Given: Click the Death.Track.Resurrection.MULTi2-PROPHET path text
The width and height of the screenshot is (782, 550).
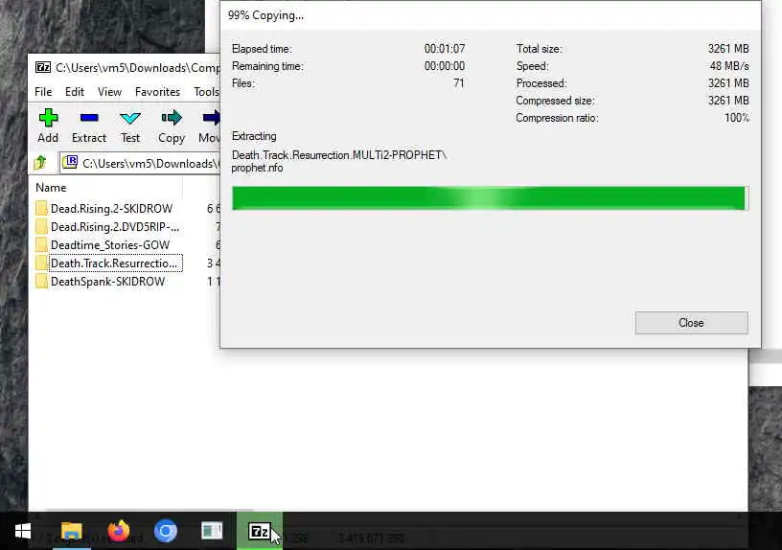Looking at the screenshot, I should tap(339, 155).
